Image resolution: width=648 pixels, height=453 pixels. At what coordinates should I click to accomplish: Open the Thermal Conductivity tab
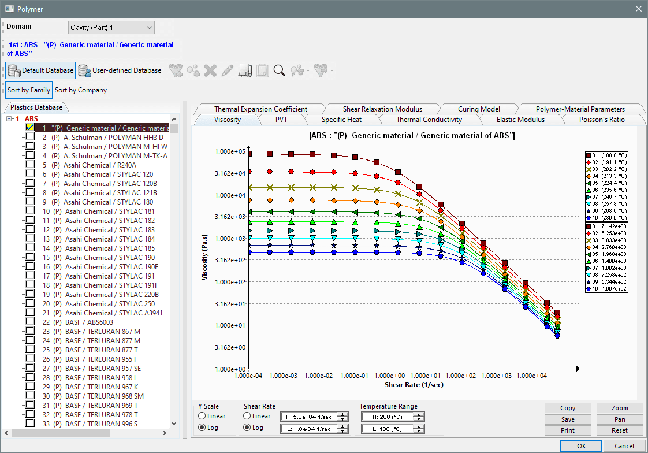click(x=429, y=120)
